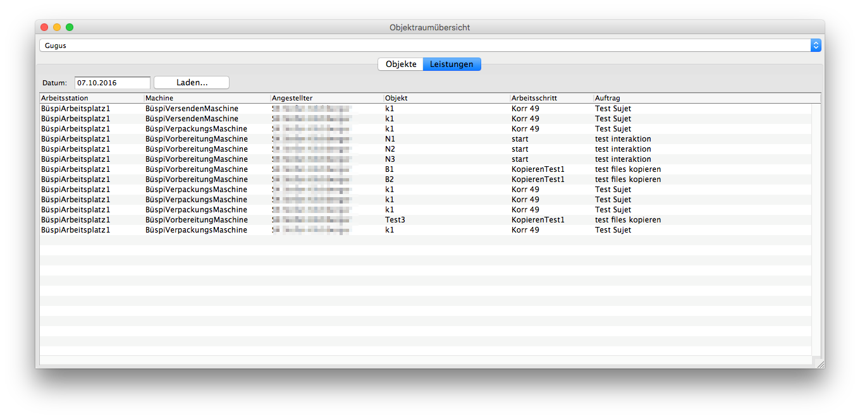Select the row with Objekt B2
Screen dimensions: 860x419
click(390, 179)
